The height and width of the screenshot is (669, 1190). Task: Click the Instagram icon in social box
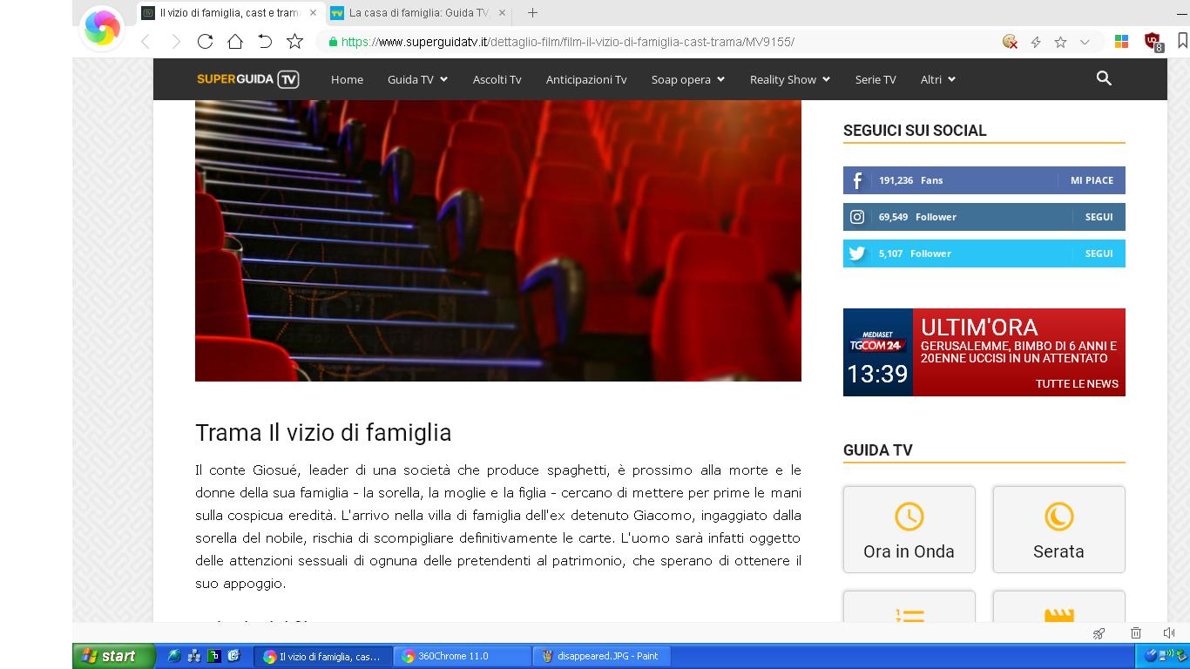(857, 217)
